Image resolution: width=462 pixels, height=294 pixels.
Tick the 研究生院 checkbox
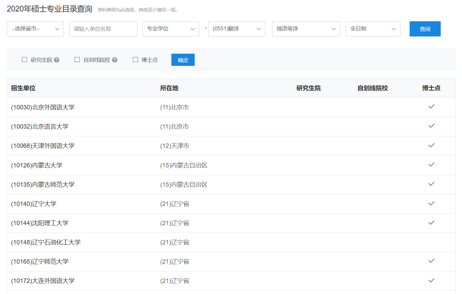(24, 60)
